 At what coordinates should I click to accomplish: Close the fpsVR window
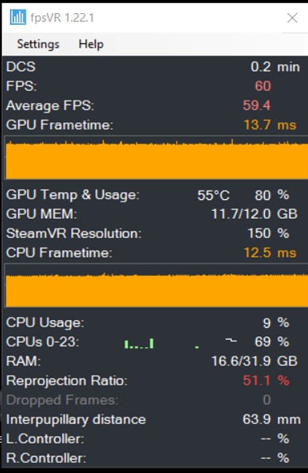(292, 18)
